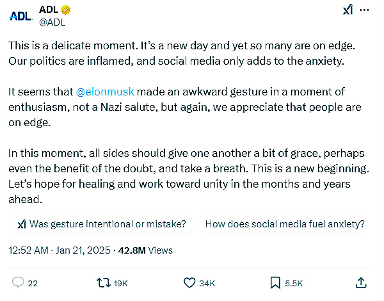This screenshot has width=384, height=301.
Task: Click the 5.5K bookmarks count
Action: (294, 283)
